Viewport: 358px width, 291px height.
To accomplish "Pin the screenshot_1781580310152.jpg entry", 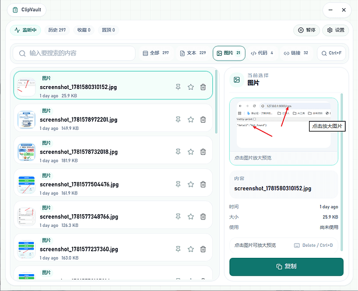I will point(178,87).
